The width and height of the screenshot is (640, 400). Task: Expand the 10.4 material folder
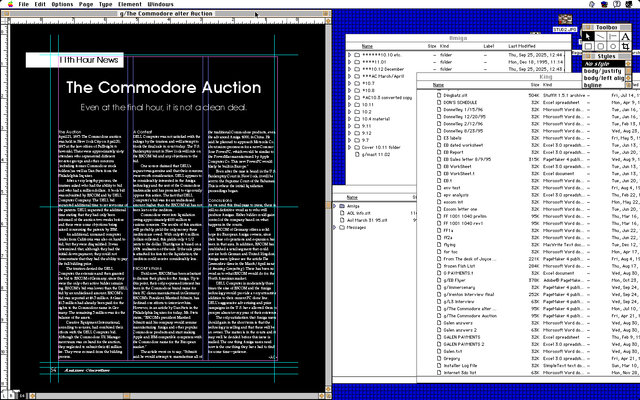[x=350, y=119]
